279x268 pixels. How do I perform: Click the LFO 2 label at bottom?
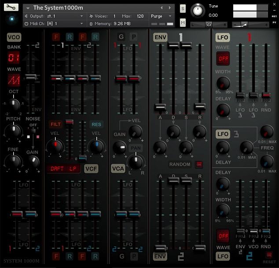click(x=223, y=257)
